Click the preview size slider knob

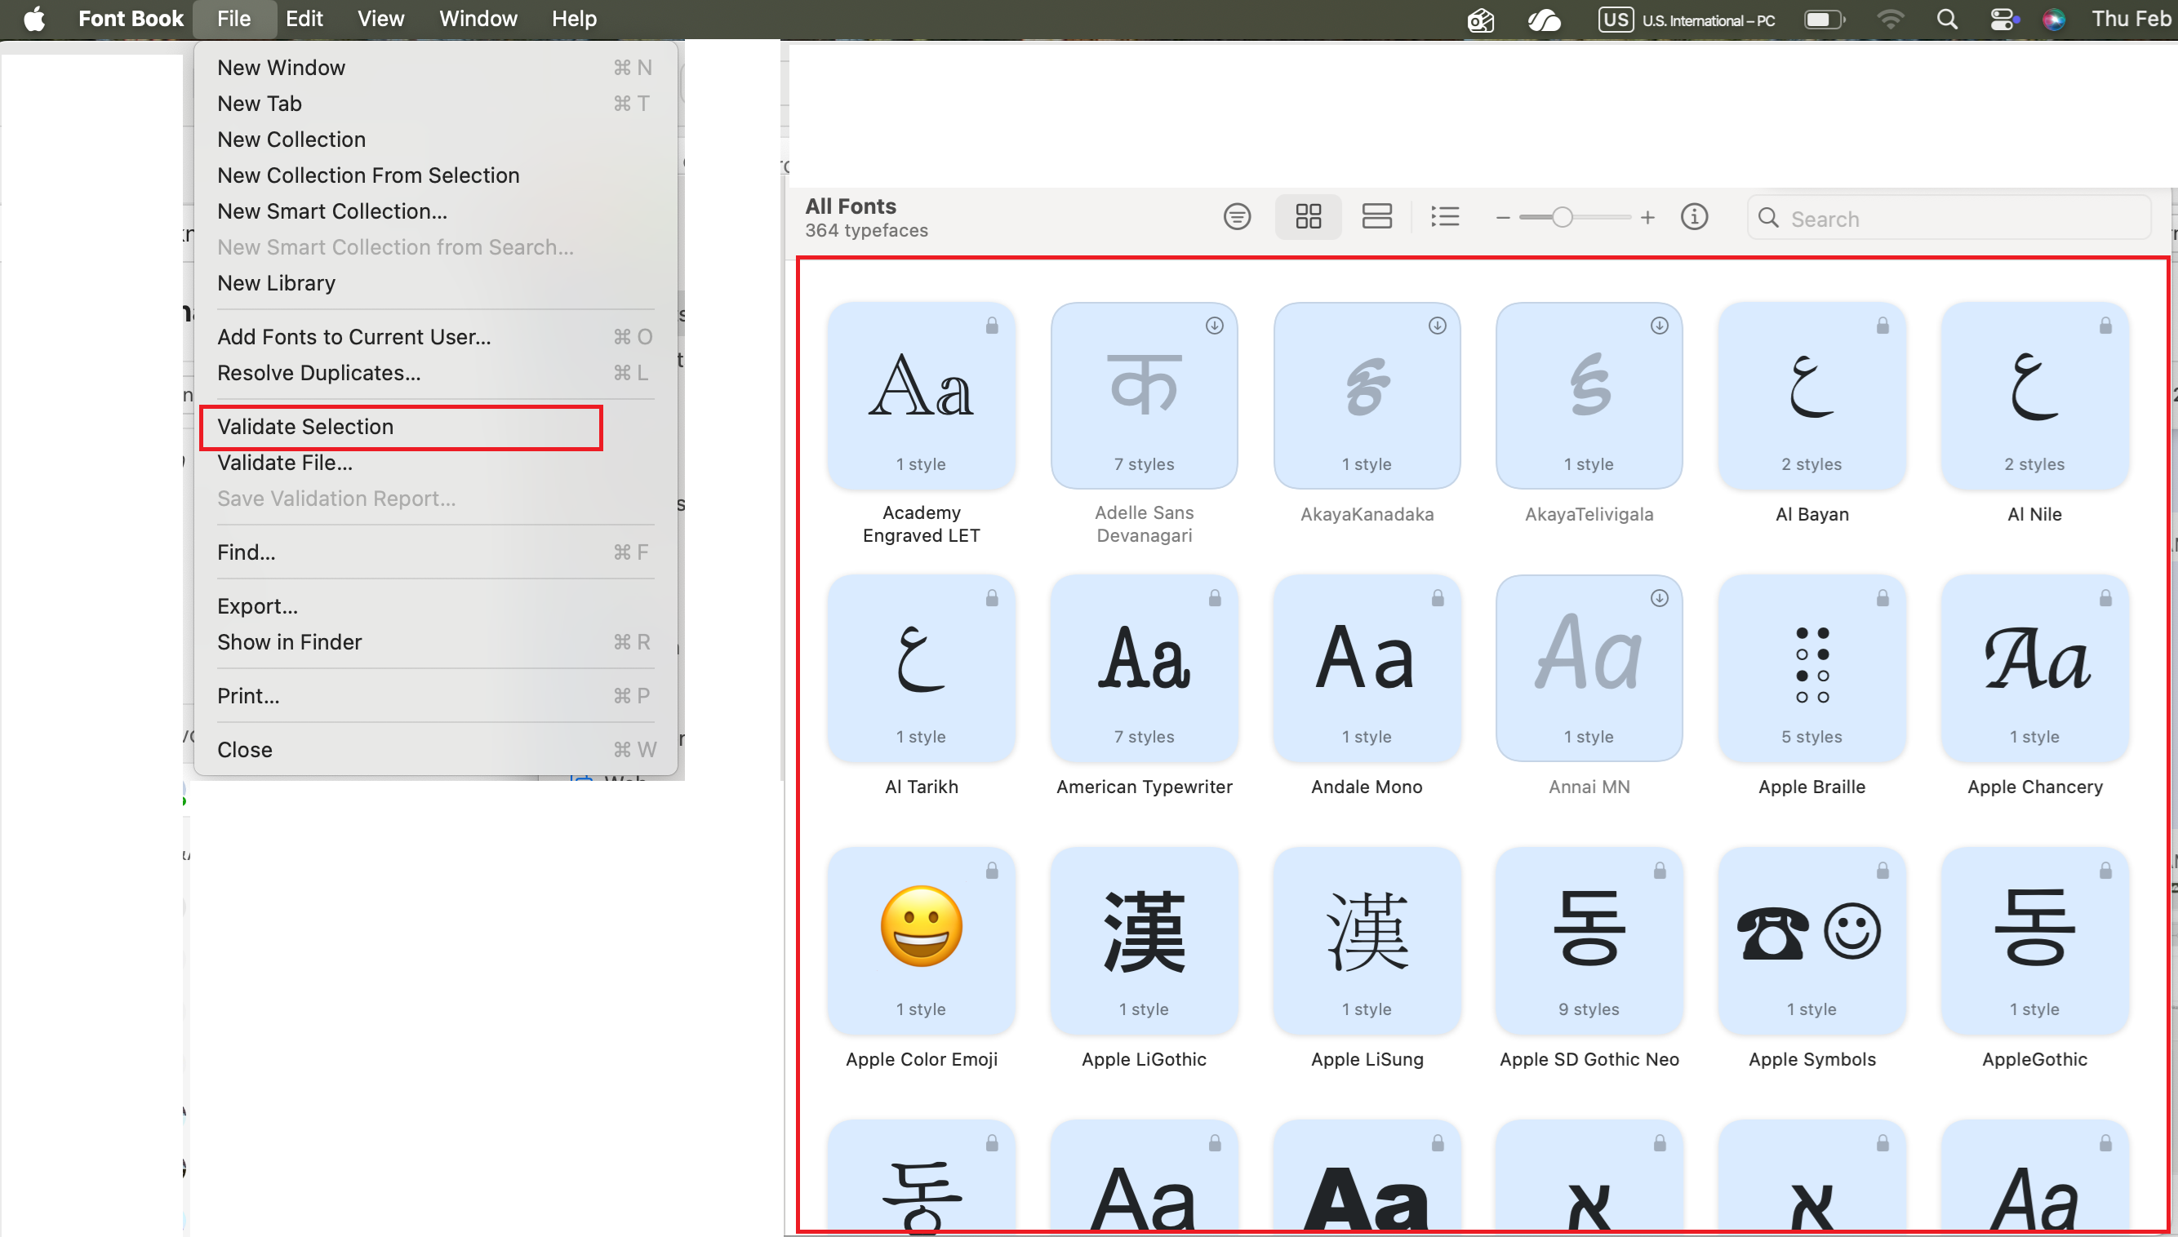click(x=1562, y=218)
